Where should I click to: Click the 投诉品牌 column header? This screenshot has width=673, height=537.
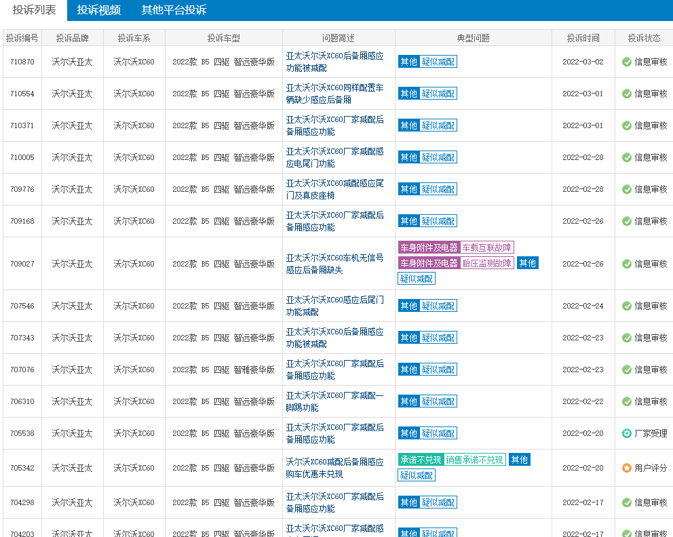point(72,38)
